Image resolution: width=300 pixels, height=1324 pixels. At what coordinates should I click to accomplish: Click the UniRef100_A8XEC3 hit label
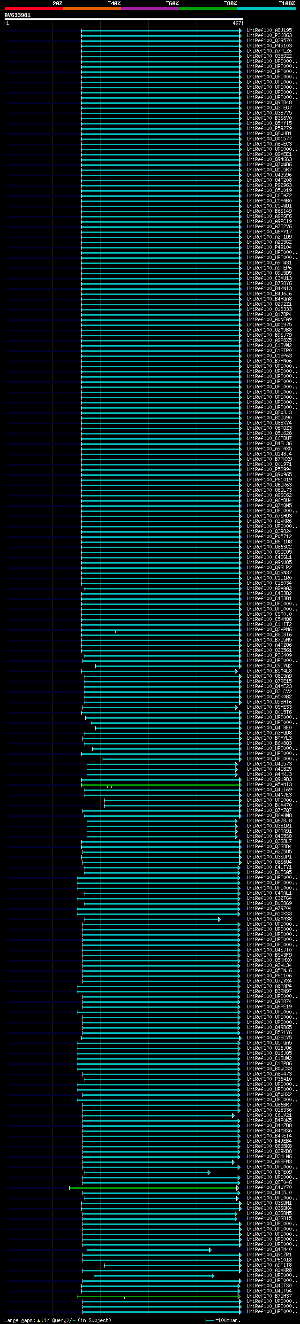tap(269, 144)
